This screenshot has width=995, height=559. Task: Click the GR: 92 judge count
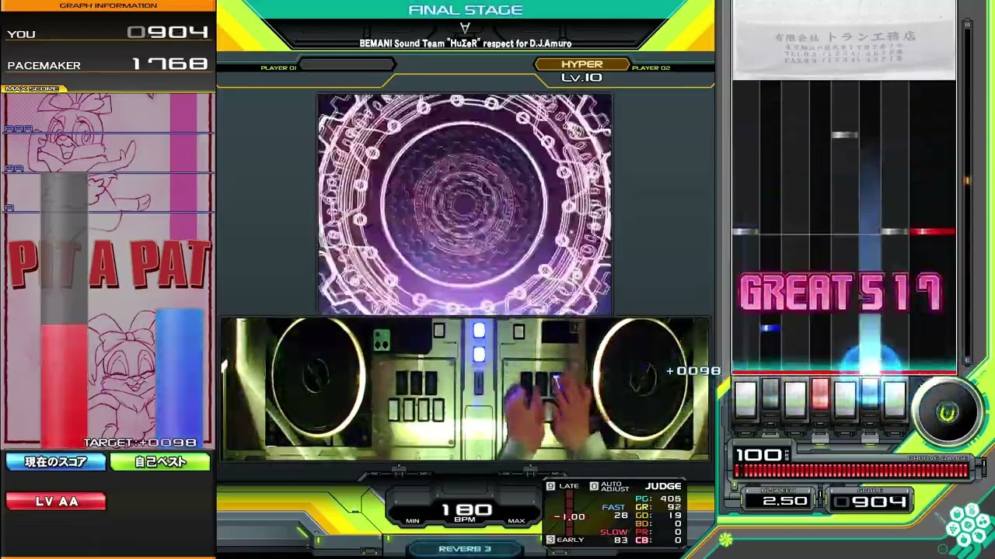658,507
